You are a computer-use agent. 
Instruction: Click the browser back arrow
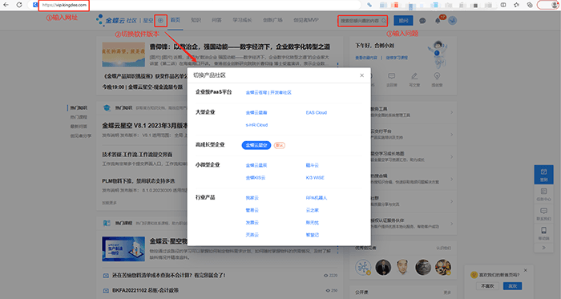[x=6, y=5]
